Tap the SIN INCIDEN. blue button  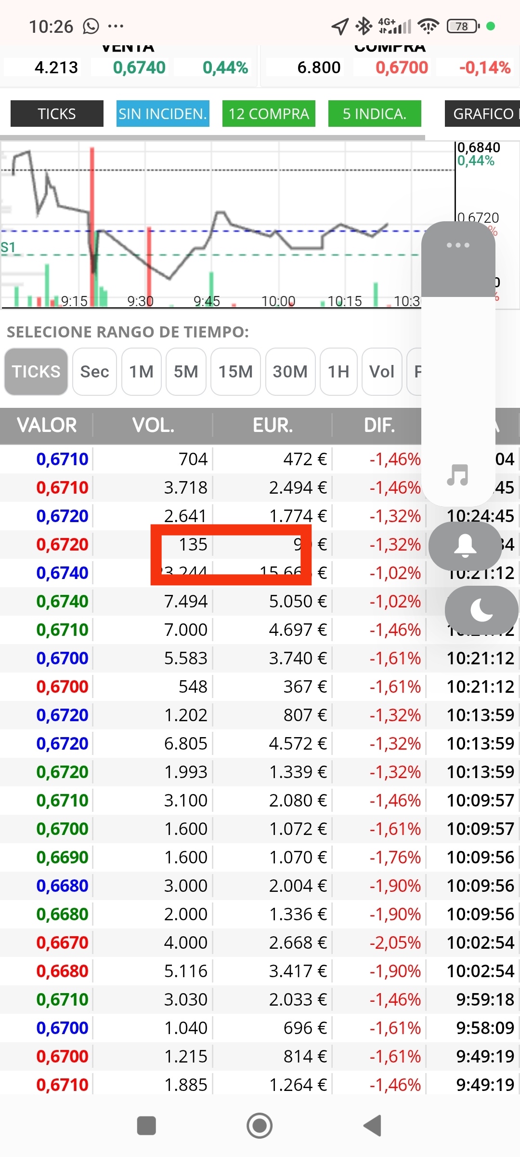tap(163, 114)
